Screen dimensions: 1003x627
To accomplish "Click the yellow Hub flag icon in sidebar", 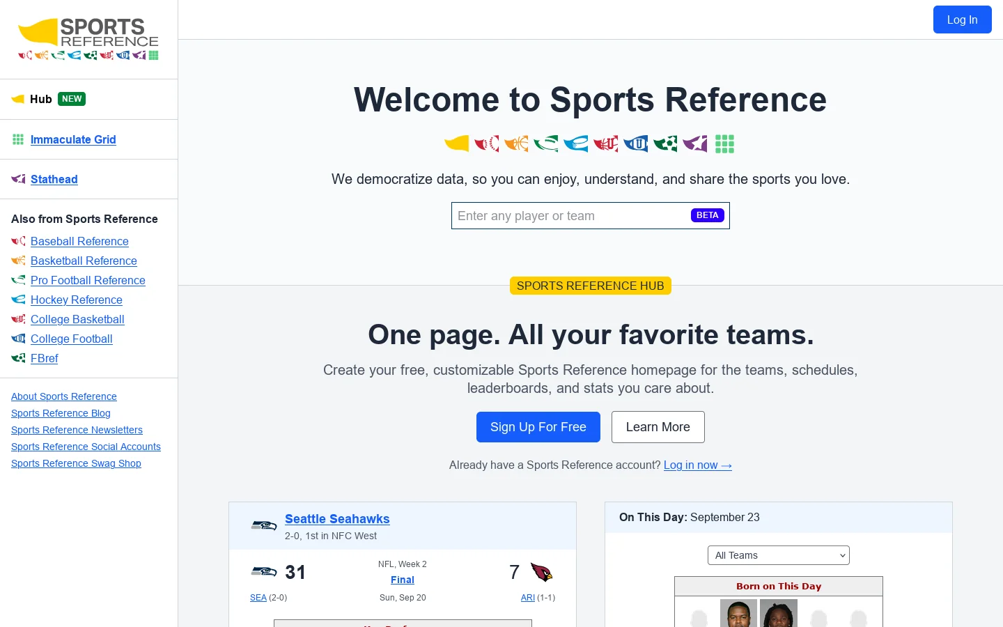I will pyautogui.click(x=18, y=99).
